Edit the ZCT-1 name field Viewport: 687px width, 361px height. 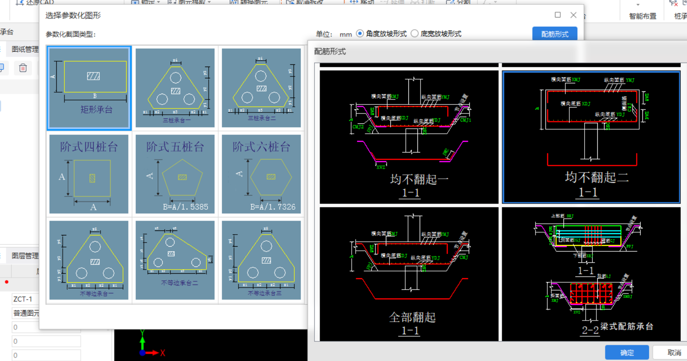coord(25,299)
